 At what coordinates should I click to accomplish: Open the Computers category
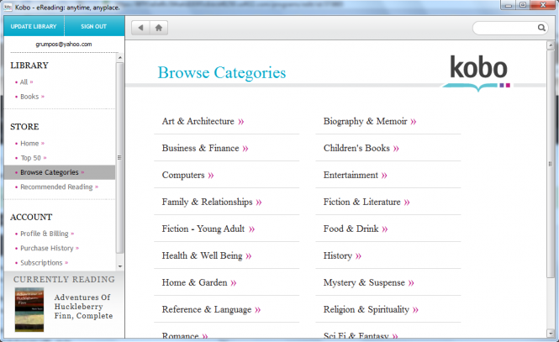pyautogui.click(x=188, y=176)
